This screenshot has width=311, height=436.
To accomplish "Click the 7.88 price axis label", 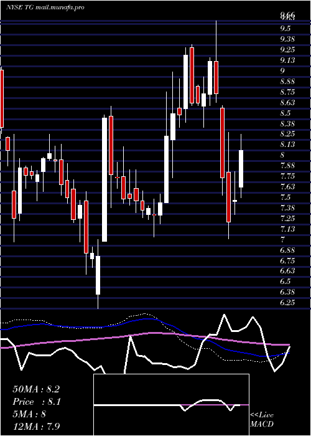I will pyautogui.click(x=287, y=166).
